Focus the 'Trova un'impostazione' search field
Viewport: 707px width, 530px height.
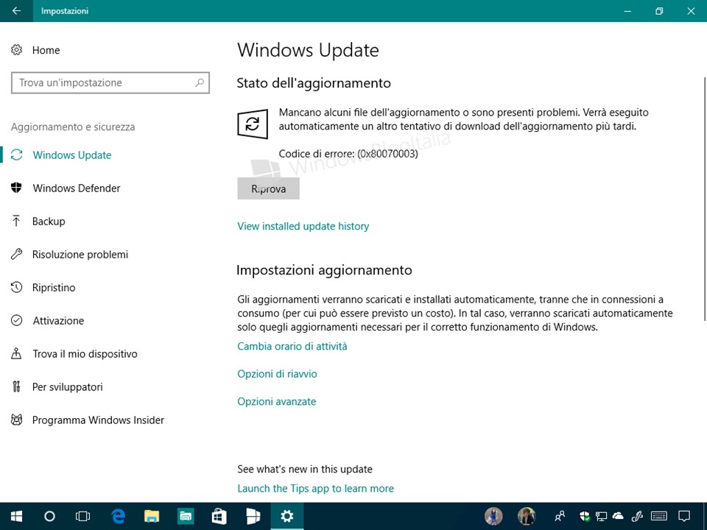coord(110,82)
